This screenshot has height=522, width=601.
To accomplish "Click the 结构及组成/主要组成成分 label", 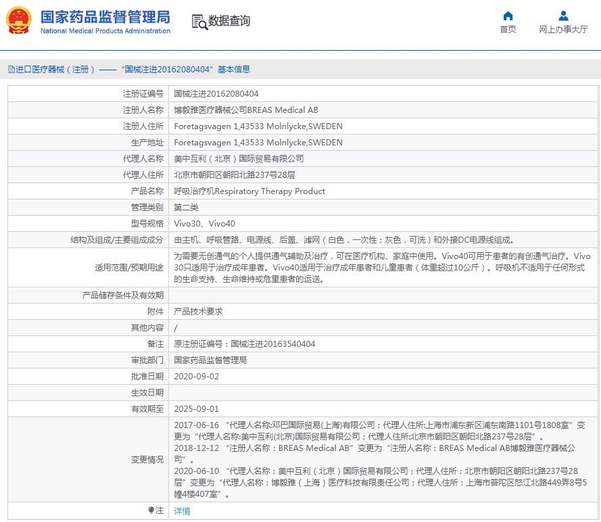I will pos(117,240).
